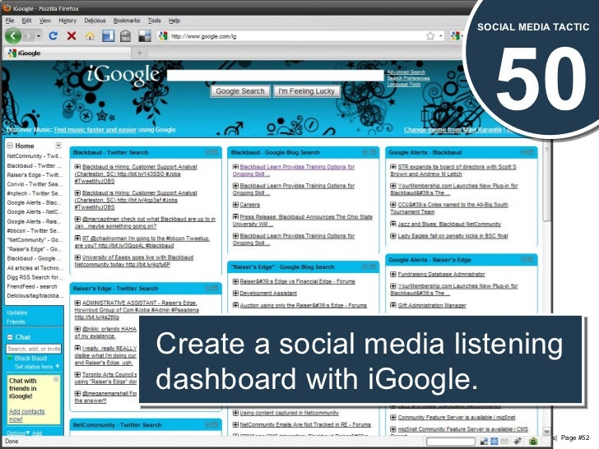Open a new tab with the plus button
Viewport: 599px width, 449px height.
point(139,53)
